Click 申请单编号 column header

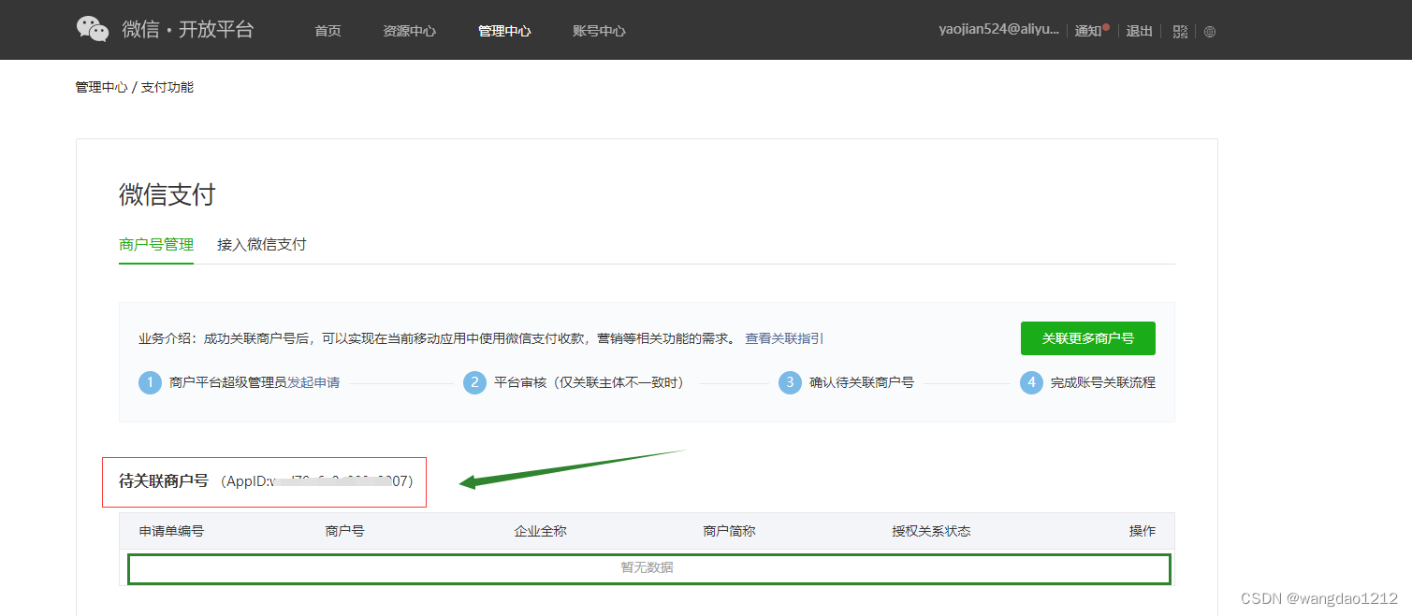click(171, 531)
